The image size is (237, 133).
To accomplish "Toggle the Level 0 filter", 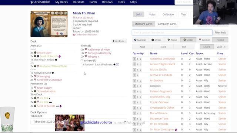I will point(207,47).
